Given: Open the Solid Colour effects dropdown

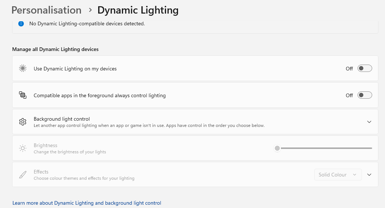Looking at the screenshot, I should tap(338, 175).
